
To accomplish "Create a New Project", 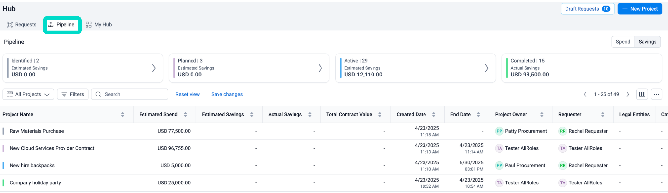I will [640, 9].
